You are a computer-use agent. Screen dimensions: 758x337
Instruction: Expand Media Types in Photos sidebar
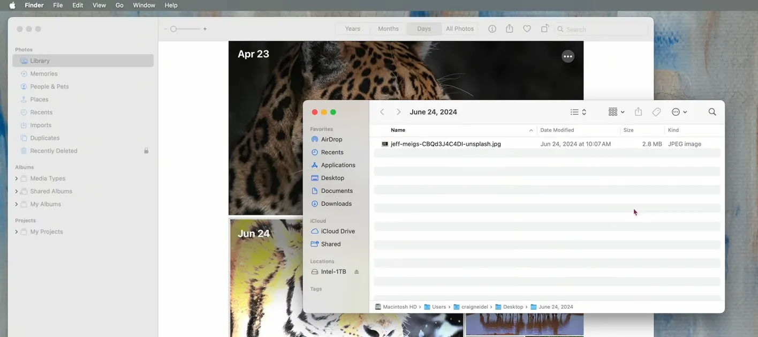17,178
